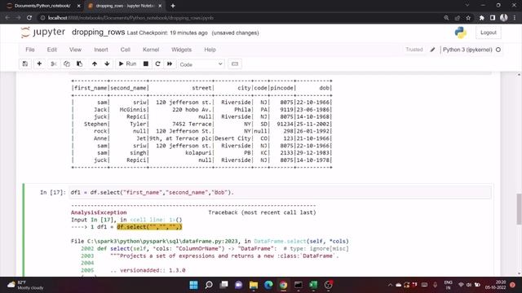
Task: Open taskbar Search
Action: [209, 285]
